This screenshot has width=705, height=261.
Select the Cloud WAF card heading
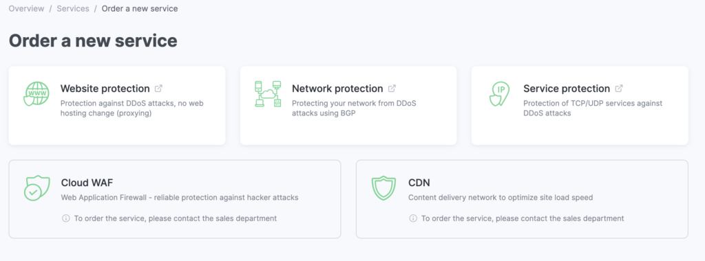[87, 183]
